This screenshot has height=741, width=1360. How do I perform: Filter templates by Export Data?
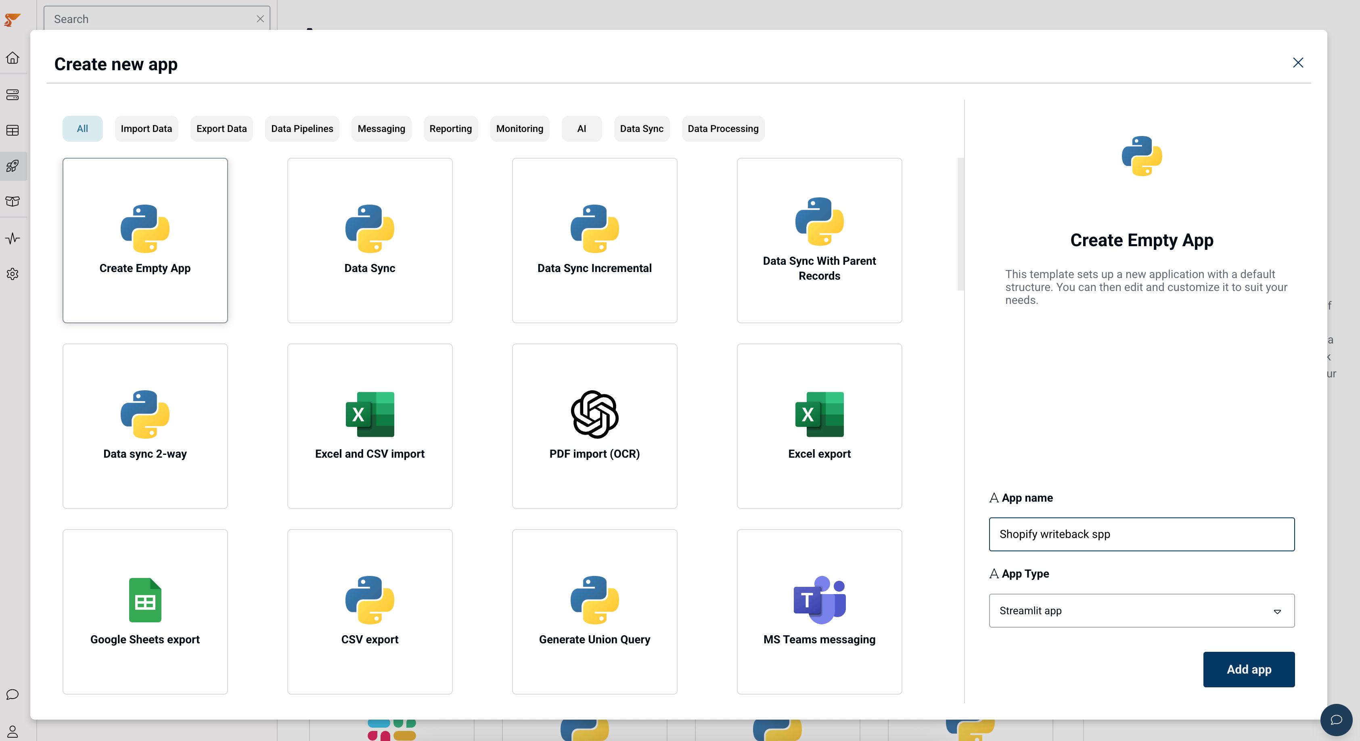(221, 128)
